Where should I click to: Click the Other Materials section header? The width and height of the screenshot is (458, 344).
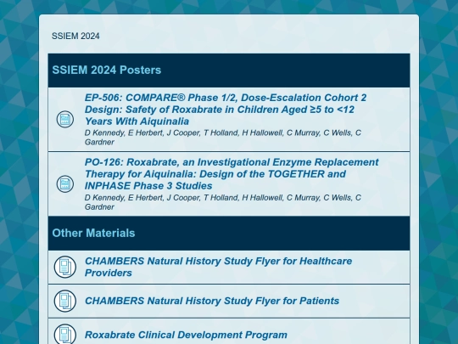coord(229,234)
